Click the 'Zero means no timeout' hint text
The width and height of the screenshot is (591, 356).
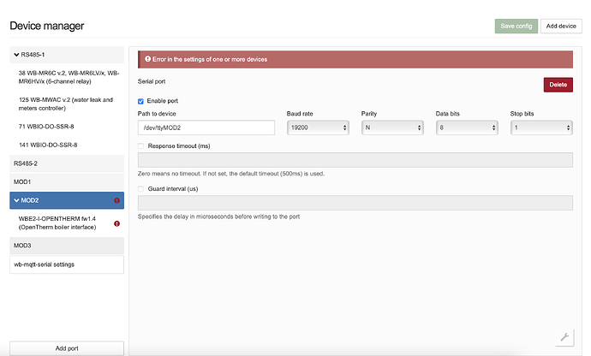[x=231, y=174]
